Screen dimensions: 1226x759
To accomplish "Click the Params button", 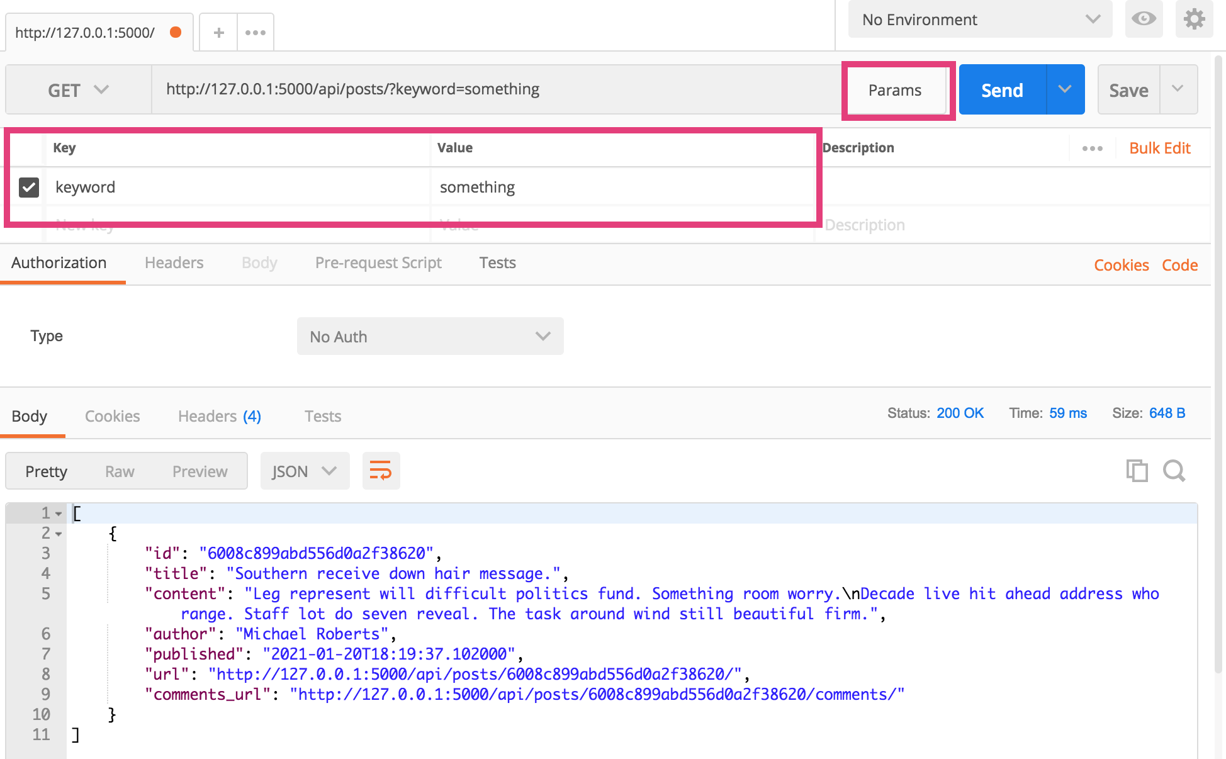I will point(894,90).
